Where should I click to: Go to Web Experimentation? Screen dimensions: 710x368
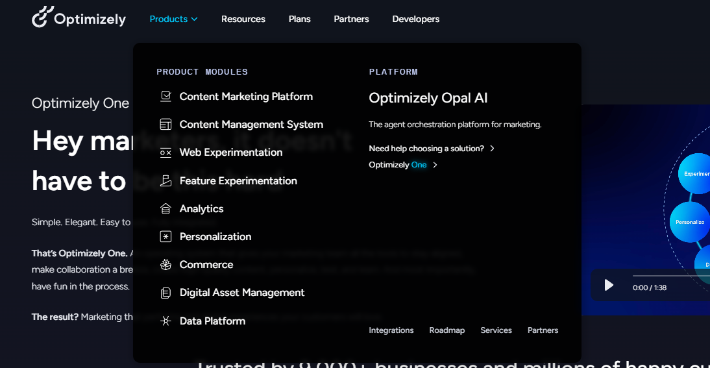(x=231, y=153)
